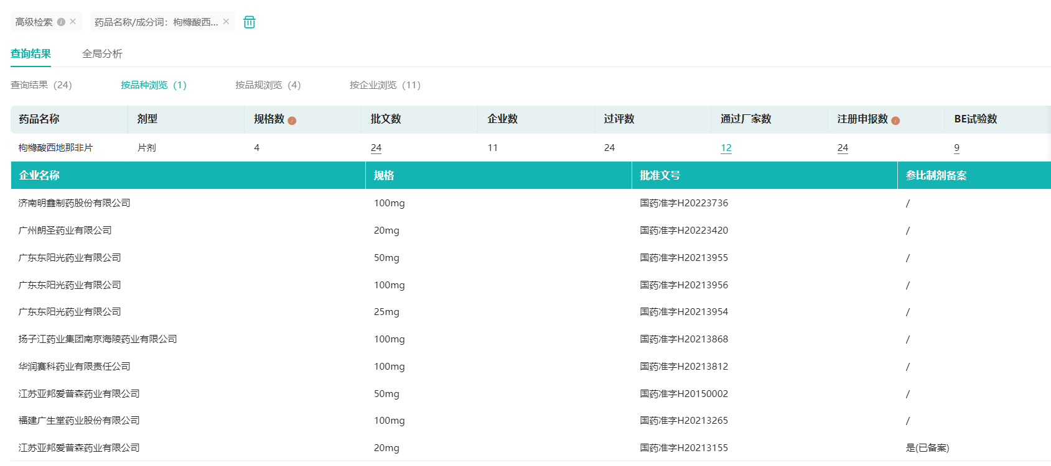
Task: Select the 查询结果 main tab
Action: tap(30, 54)
